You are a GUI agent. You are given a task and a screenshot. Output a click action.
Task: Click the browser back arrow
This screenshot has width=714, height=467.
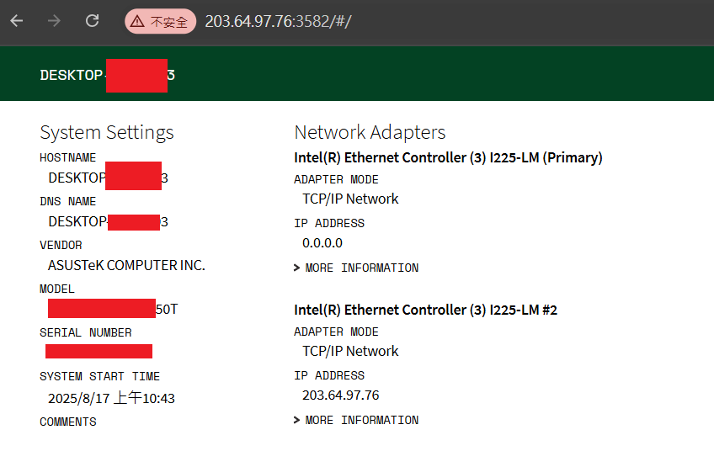click(x=17, y=21)
